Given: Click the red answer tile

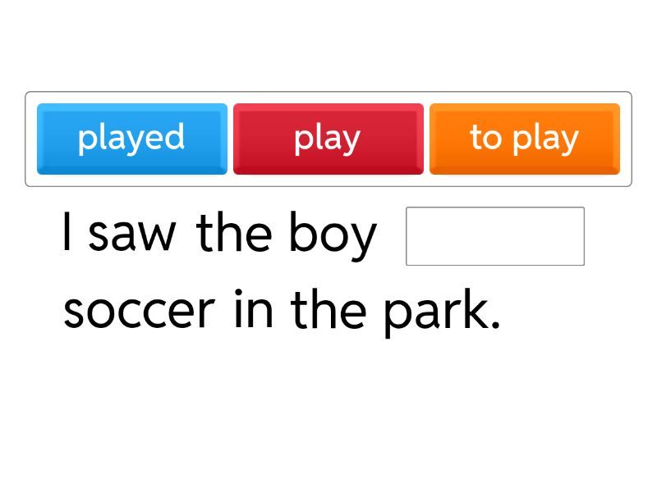Looking at the screenshot, I should pos(328,138).
